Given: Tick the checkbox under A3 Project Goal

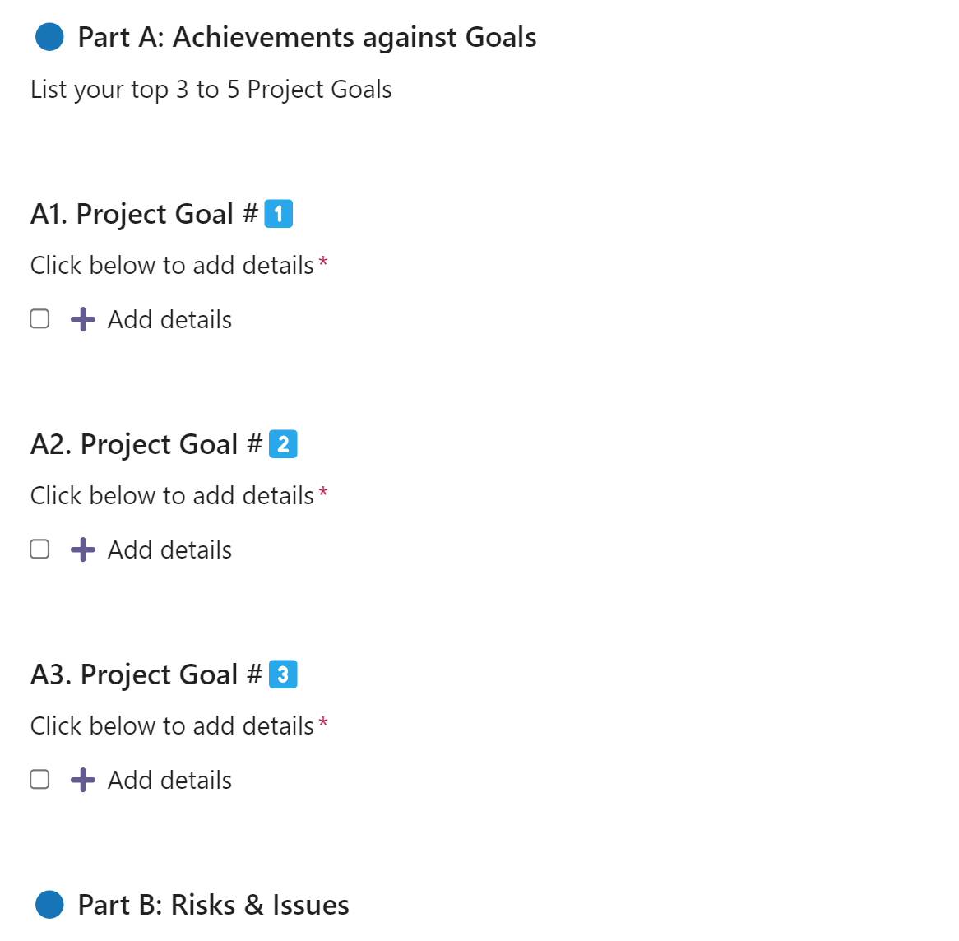Looking at the screenshot, I should pos(39,780).
